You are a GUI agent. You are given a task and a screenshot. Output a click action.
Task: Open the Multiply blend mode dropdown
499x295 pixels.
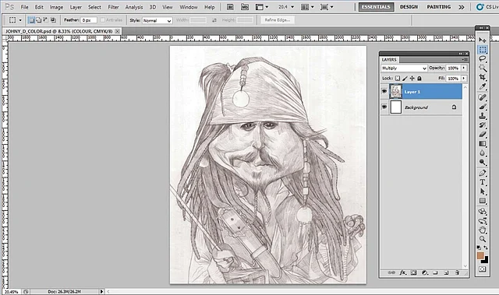pyautogui.click(x=404, y=68)
